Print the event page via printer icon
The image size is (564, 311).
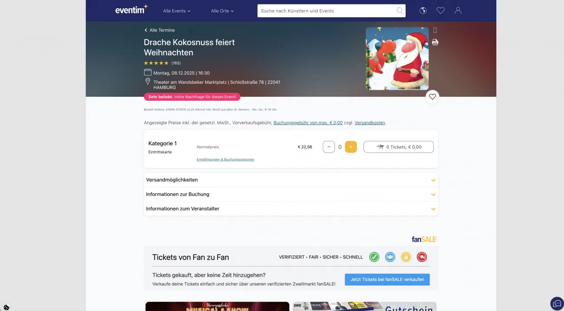(x=435, y=42)
